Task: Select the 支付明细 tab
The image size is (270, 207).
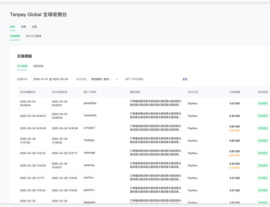Action: pos(22,66)
